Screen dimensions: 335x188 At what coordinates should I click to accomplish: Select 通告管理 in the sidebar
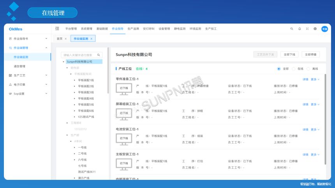click(x=19, y=66)
